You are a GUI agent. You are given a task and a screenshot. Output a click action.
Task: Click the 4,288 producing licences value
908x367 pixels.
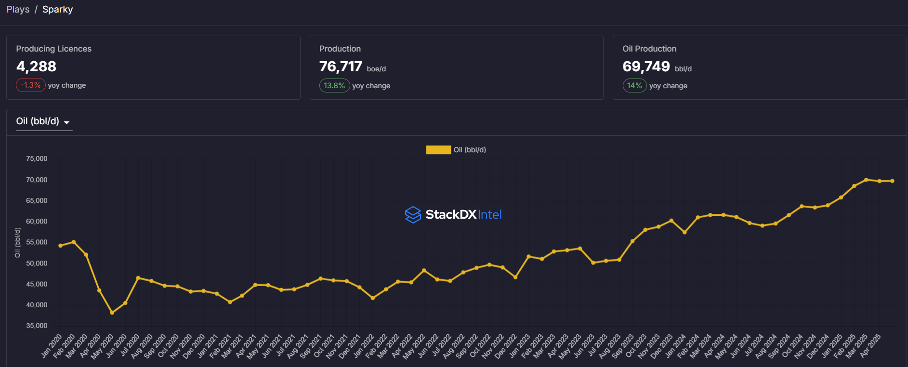(x=36, y=66)
